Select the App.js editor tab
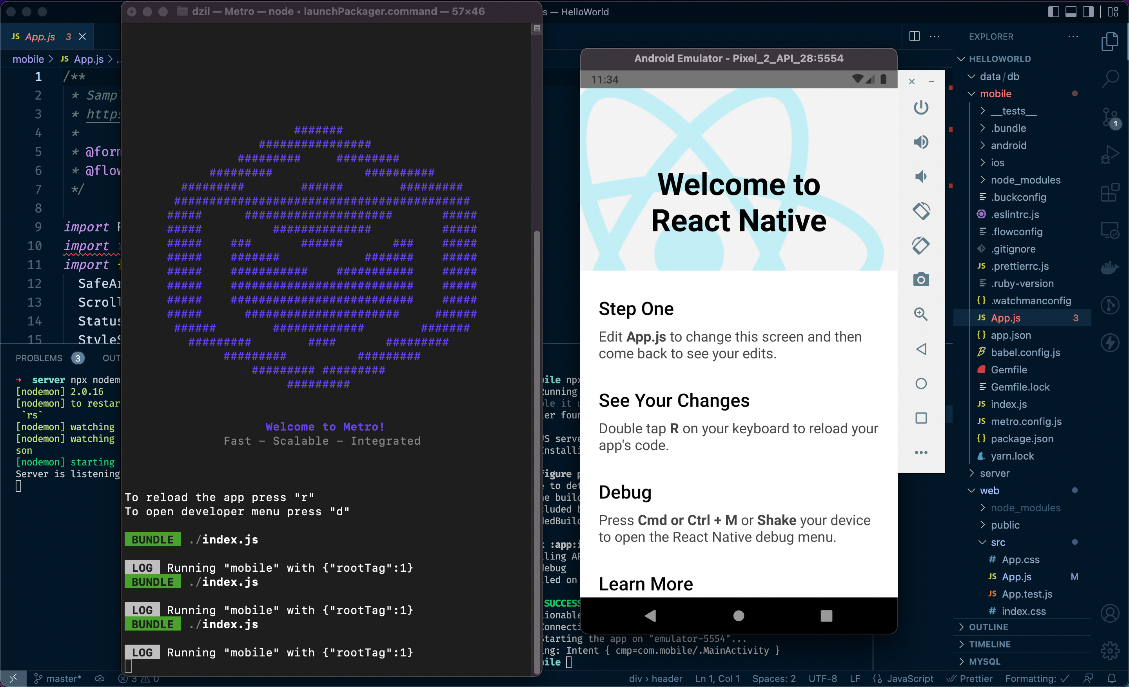 [40, 37]
